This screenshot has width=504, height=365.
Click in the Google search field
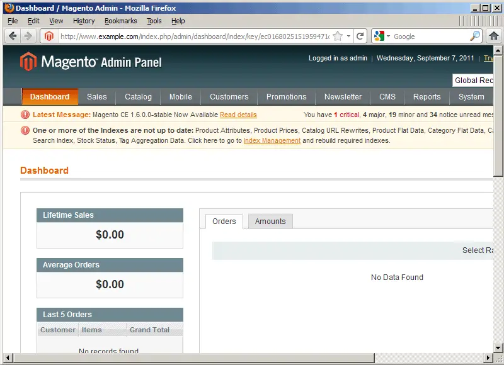tap(431, 36)
